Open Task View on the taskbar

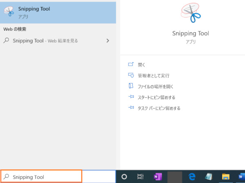[140, 176]
